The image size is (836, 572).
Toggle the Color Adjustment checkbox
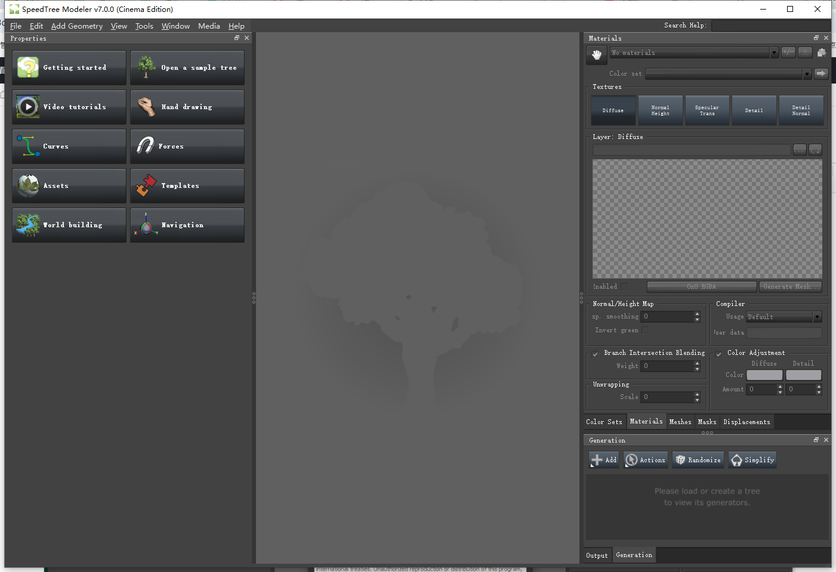719,354
